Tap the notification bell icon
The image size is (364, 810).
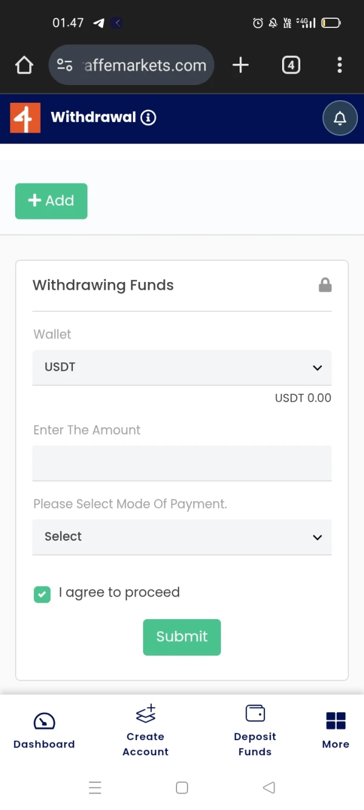click(x=340, y=118)
